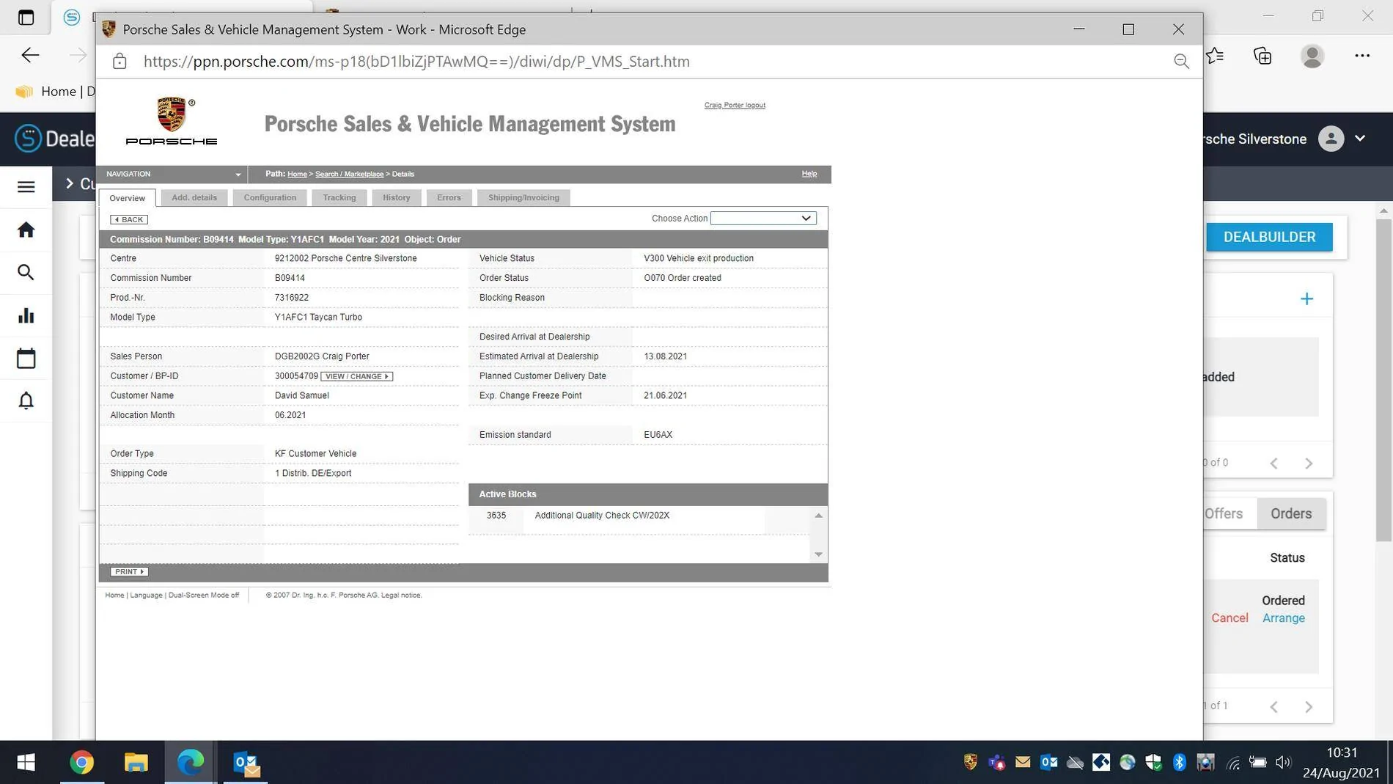This screenshot has width=1393, height=784.
Task: Click the browser back arrow in the background window
Action: [x=30, y=56]
